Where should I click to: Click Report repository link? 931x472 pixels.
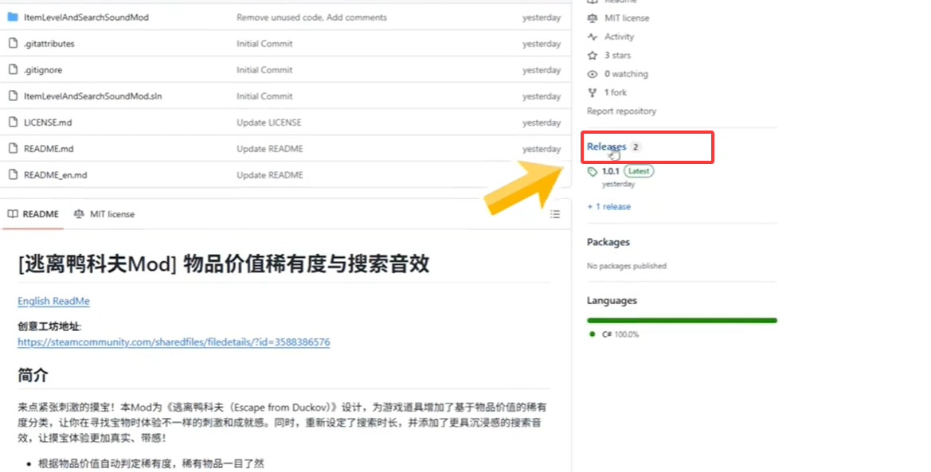pyautogui.click(x=621, y=111)
